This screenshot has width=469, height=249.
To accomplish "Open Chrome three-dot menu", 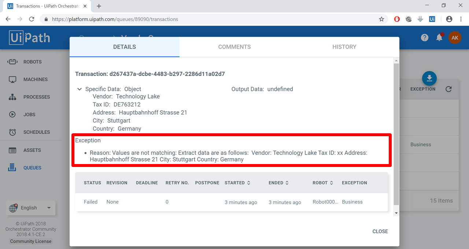I will click(x=461, y=19).
